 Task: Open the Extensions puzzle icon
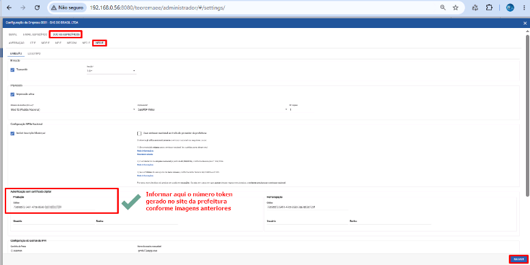pyautogui.click(x=489, y=8)
